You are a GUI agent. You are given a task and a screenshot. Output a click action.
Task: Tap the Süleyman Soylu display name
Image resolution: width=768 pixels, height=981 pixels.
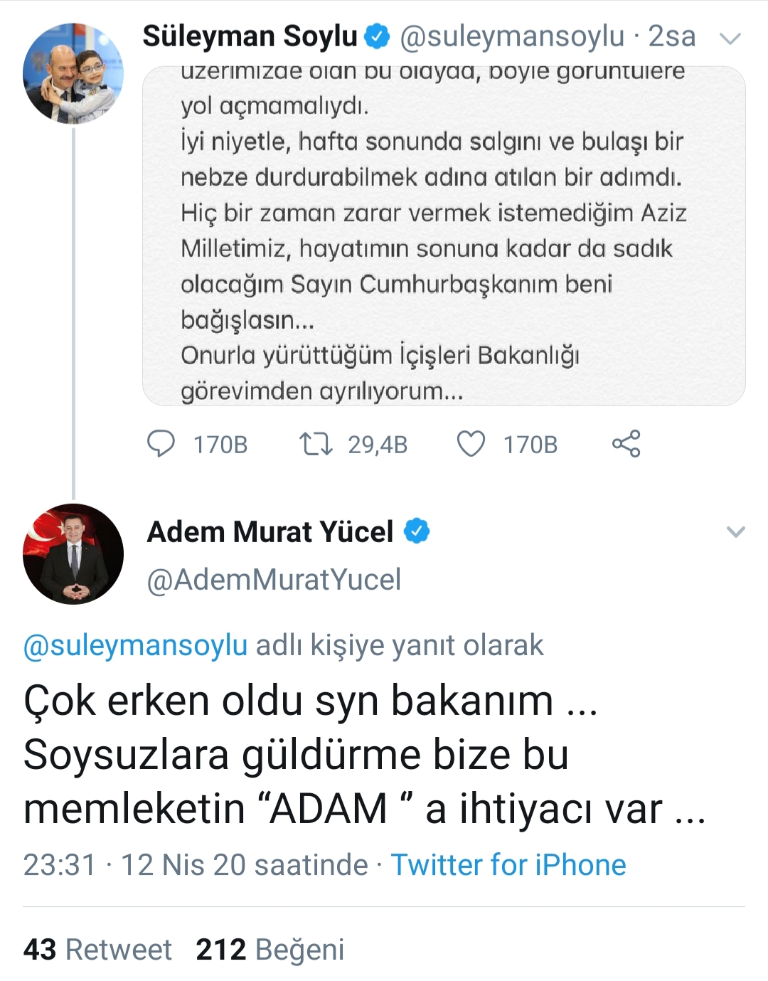click(x=250, y=36)
